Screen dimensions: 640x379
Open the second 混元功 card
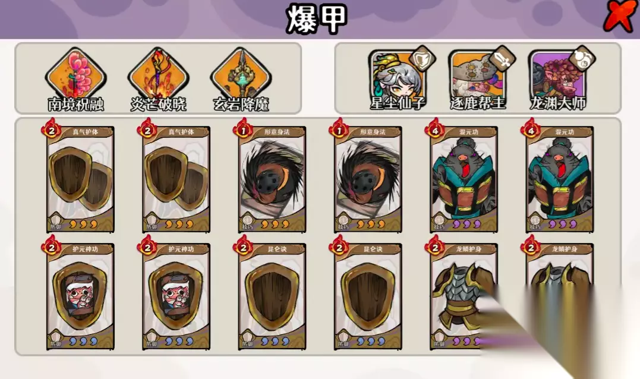(x=560, y=179)
